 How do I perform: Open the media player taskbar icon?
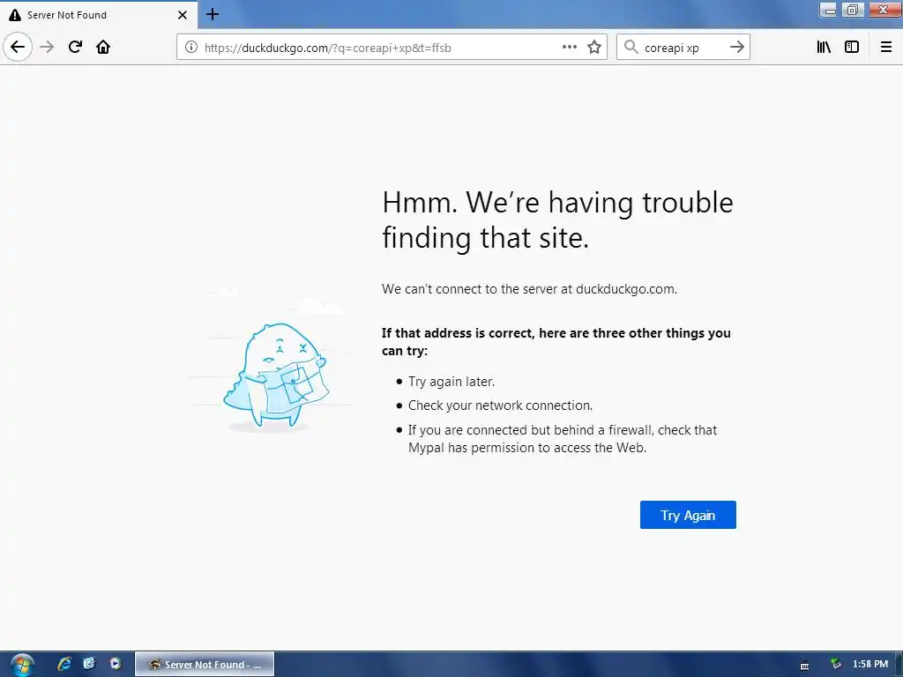point(116,664)
